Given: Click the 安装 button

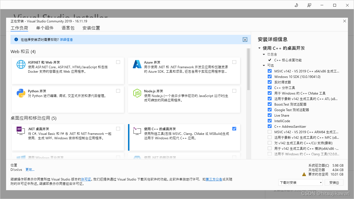Looking at the screenshot, I should point(334,182).
